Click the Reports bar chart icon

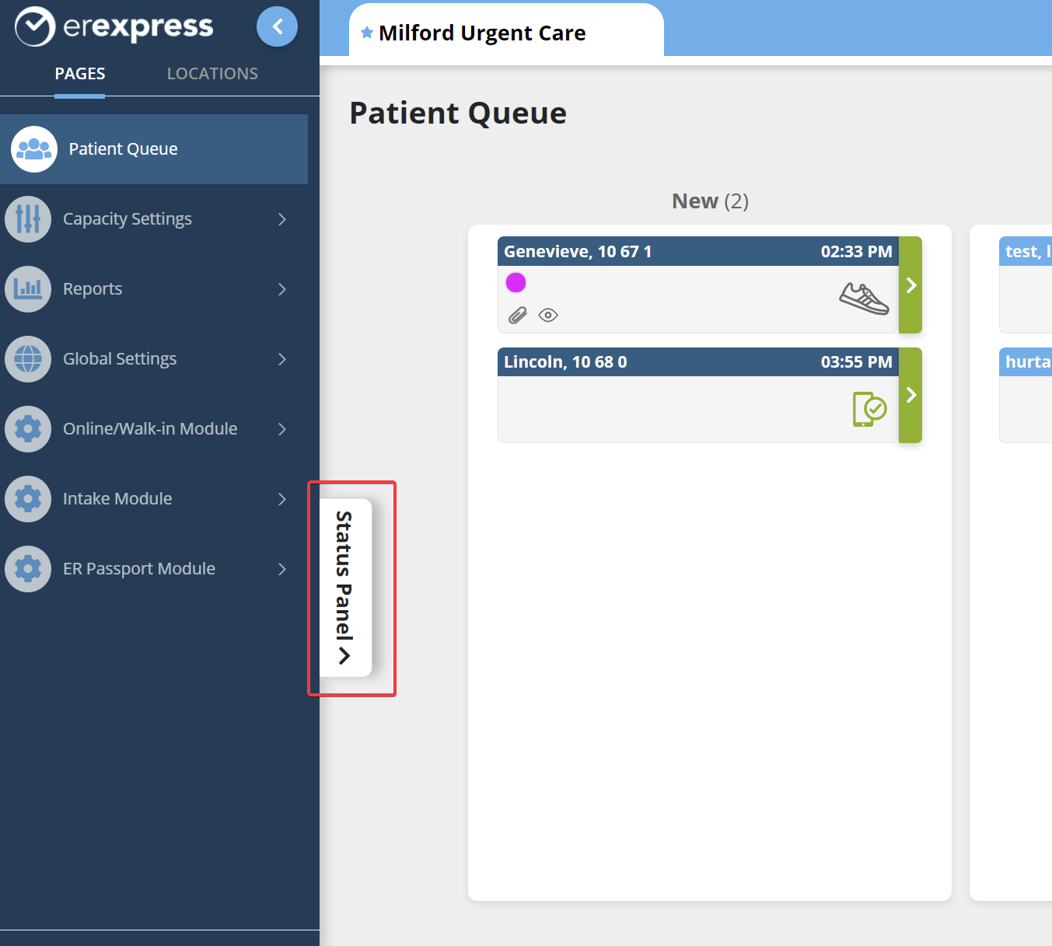coord(28,289)
